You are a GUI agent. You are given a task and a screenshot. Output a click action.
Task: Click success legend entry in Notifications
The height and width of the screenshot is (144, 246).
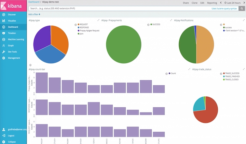227,27
